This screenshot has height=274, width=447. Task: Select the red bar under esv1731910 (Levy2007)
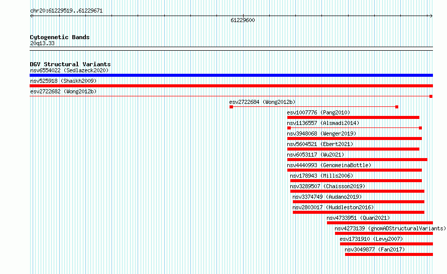pyautogui.click(x=386, y=244)
